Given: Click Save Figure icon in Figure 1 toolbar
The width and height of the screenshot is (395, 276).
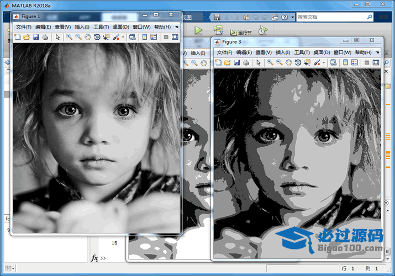Looking at the screenshot, I should 36,37.
